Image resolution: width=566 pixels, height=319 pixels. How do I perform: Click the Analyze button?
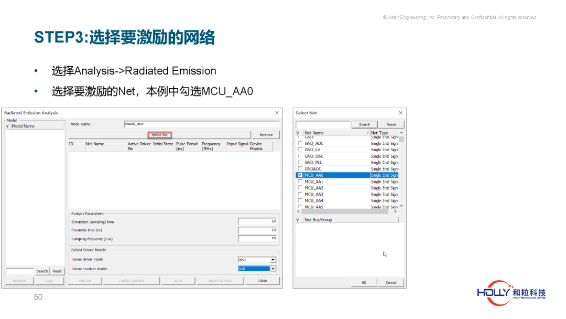(85, 281)
